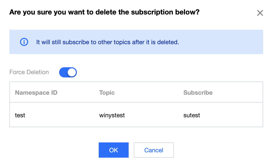Click the word Deletion in the toggle label

37,72
